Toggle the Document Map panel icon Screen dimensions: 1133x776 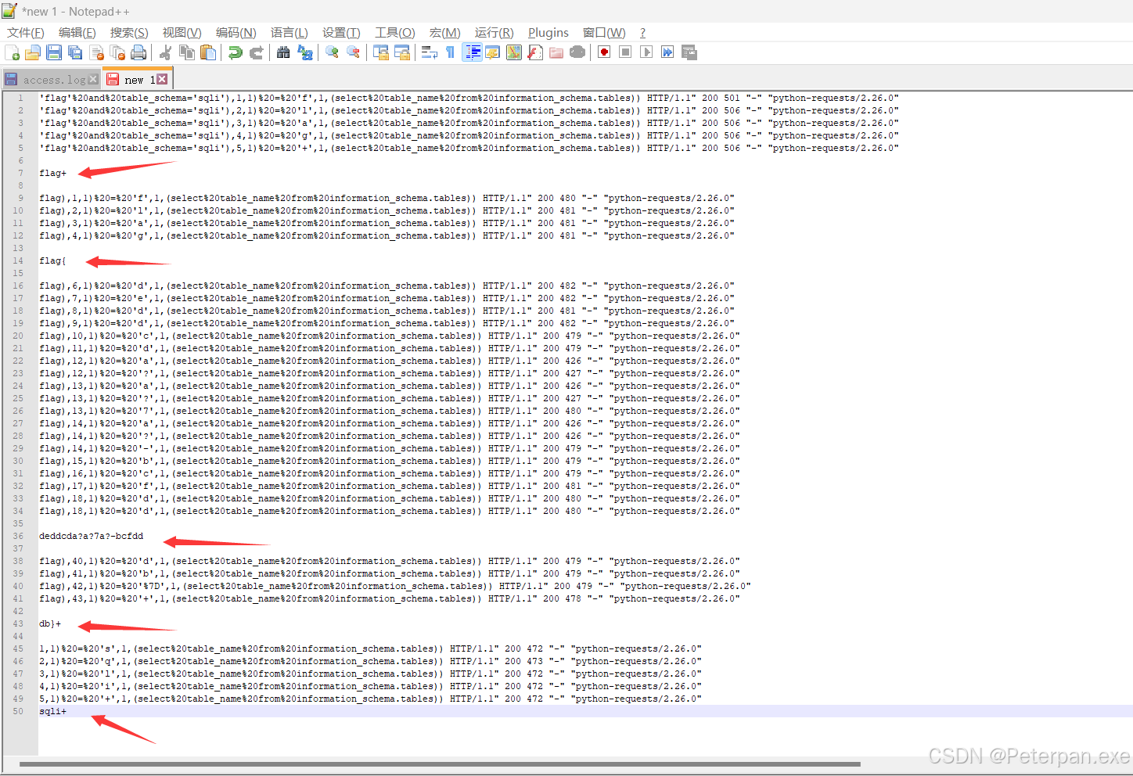(x=514, y=52)
